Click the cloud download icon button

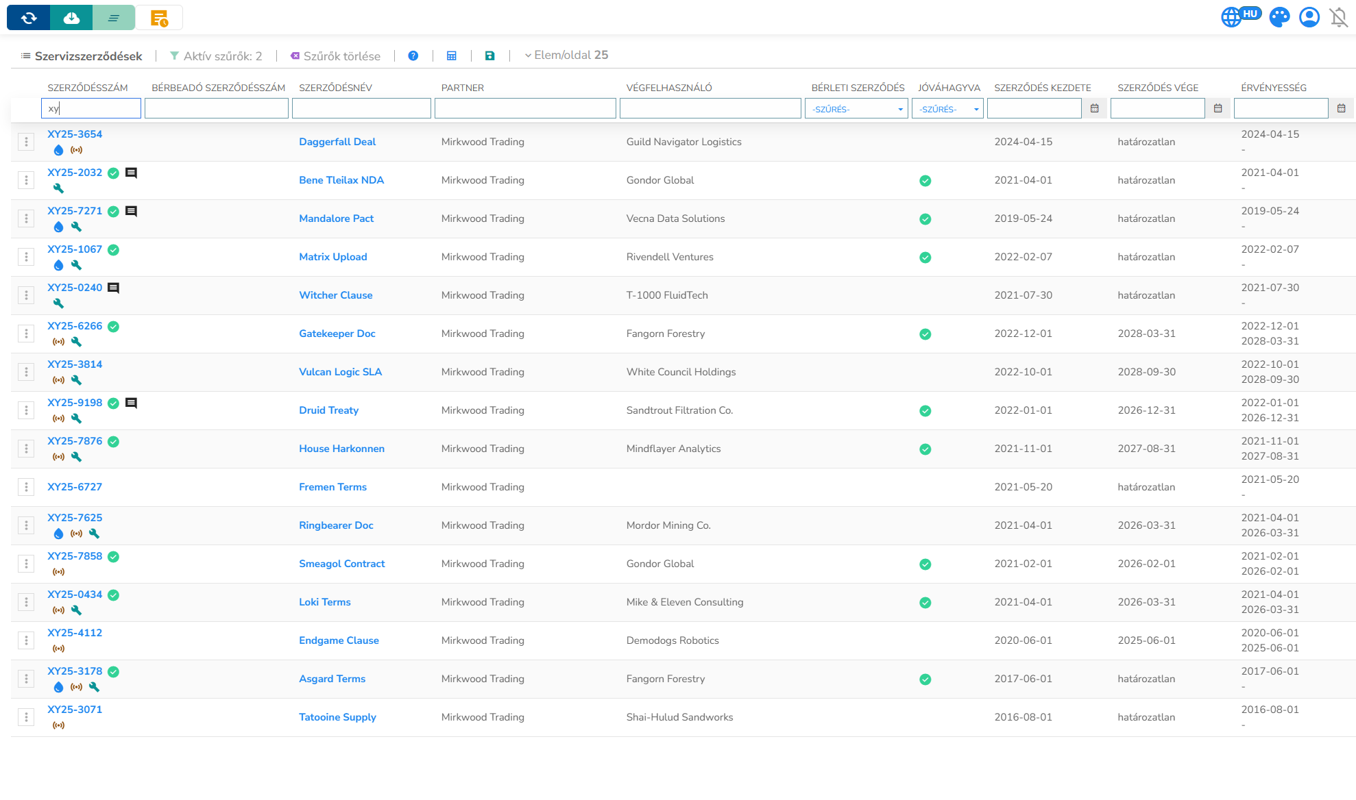click(71, 18)
